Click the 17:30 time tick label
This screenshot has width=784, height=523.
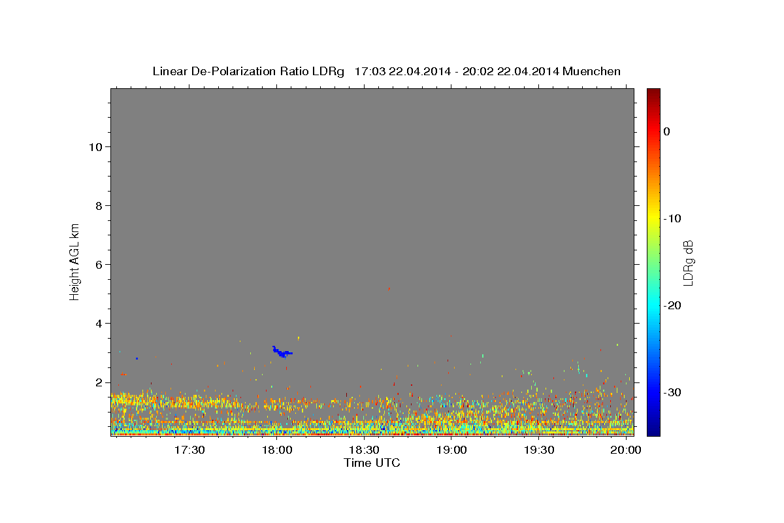point(190,451)
